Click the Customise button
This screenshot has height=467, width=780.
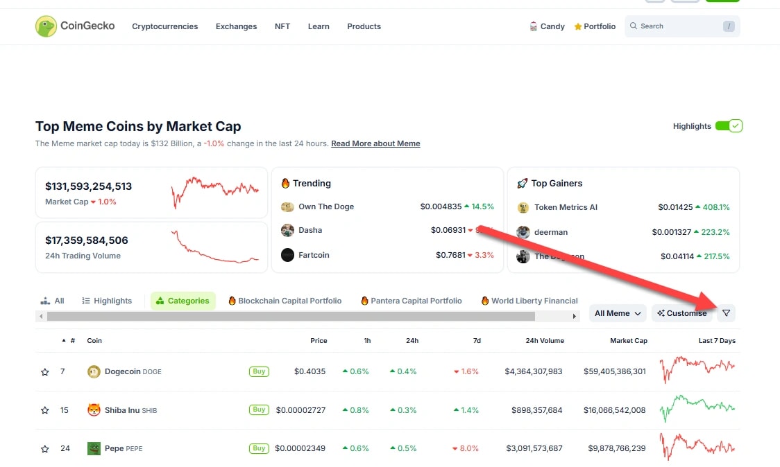tap(682, 313)
